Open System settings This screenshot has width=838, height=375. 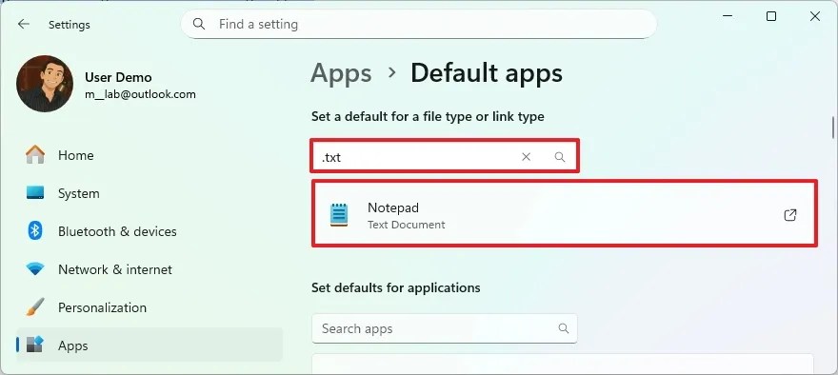click(150, 193)
